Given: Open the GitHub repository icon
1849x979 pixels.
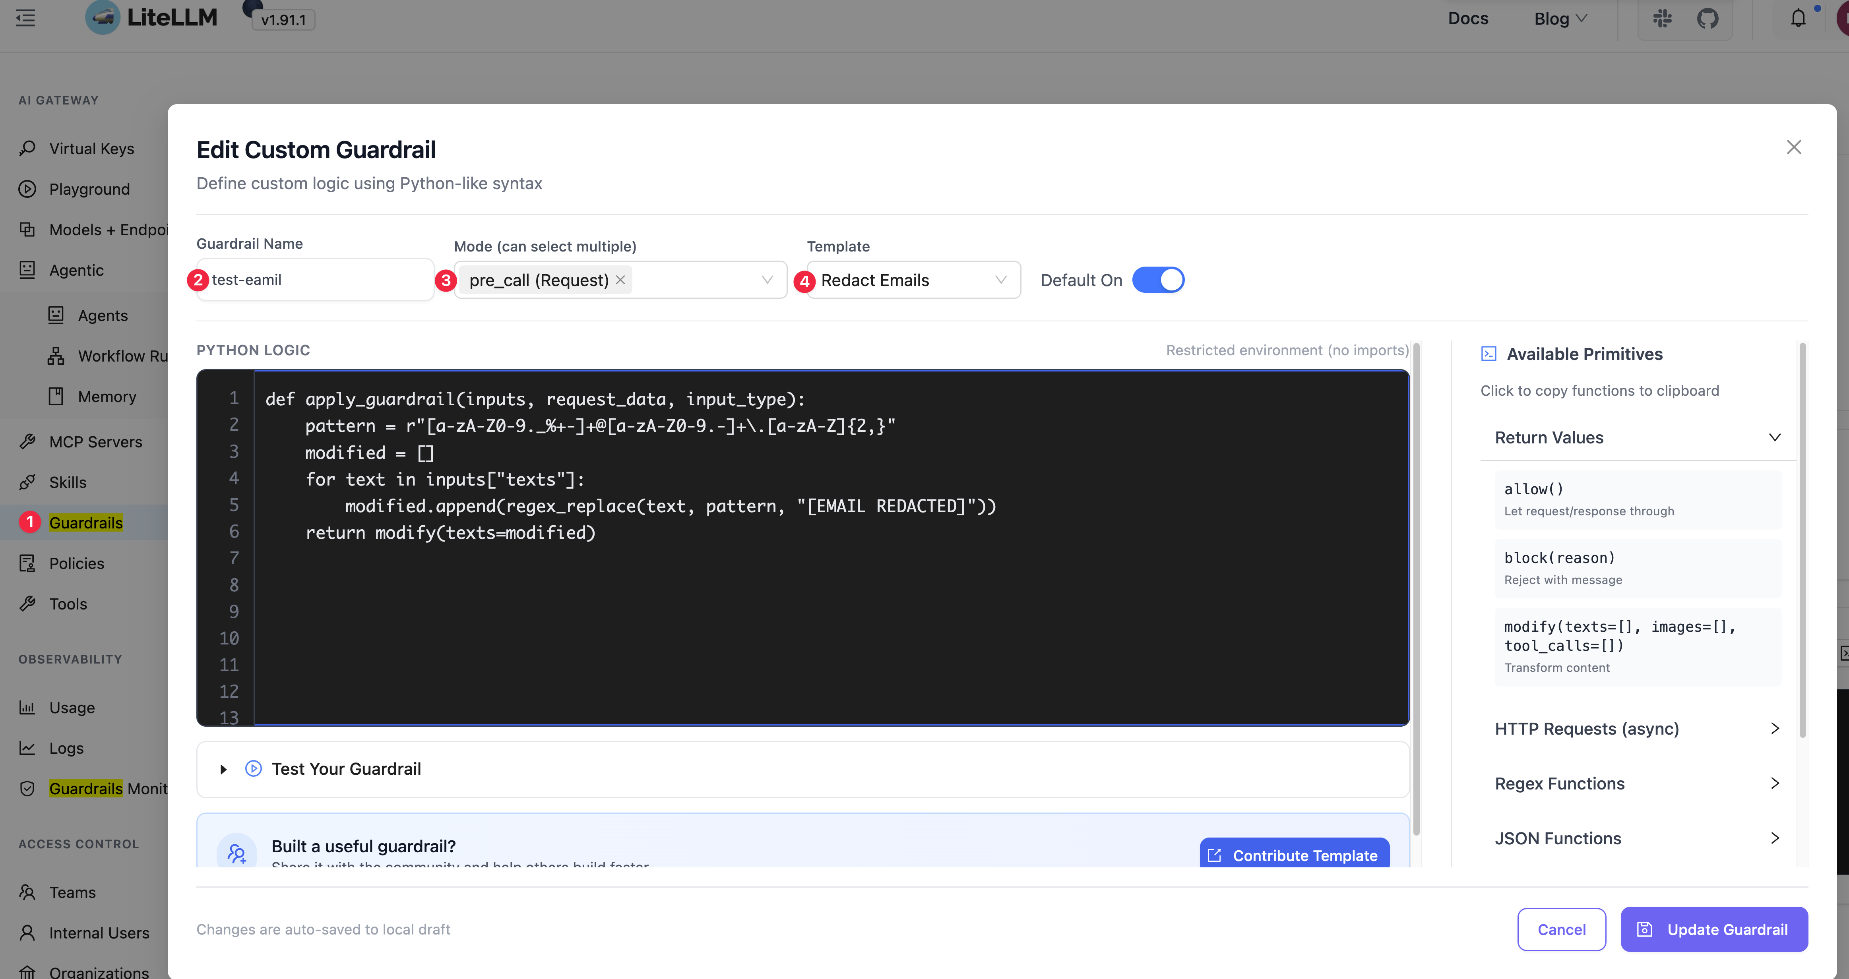Looking at the screenshot, I should [1708, 18].
